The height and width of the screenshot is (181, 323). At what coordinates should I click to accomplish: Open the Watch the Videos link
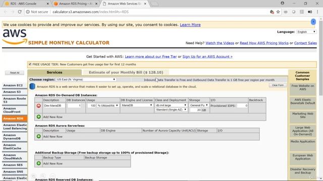220,43
